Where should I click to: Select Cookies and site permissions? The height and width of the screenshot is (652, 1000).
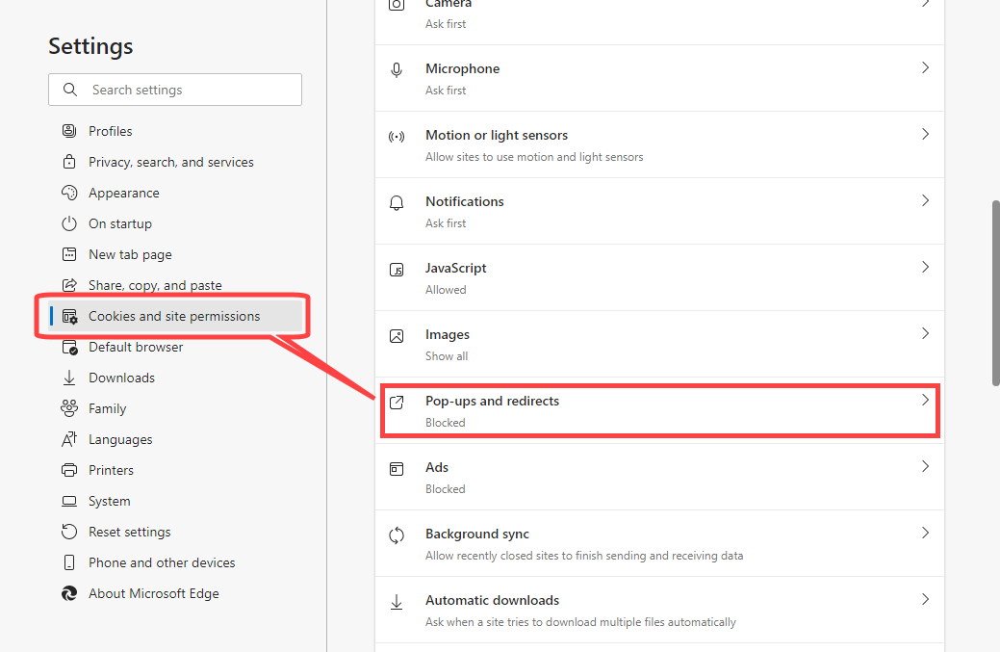pos(175,317)
